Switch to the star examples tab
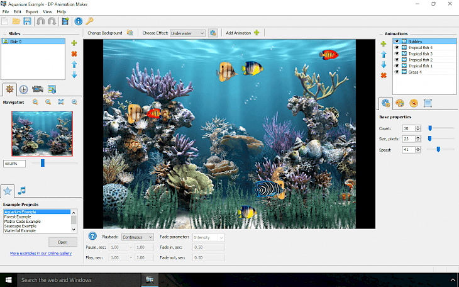Image resolution: width=459 pixels, height=287 pixels. pos(8,191)
